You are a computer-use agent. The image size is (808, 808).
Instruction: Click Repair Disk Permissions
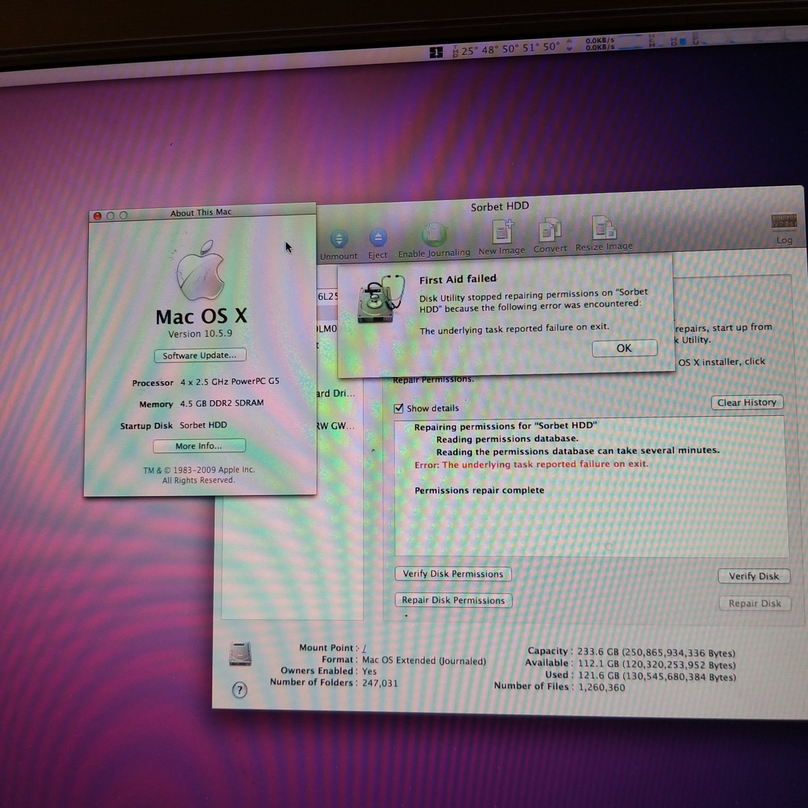(453, 600)
